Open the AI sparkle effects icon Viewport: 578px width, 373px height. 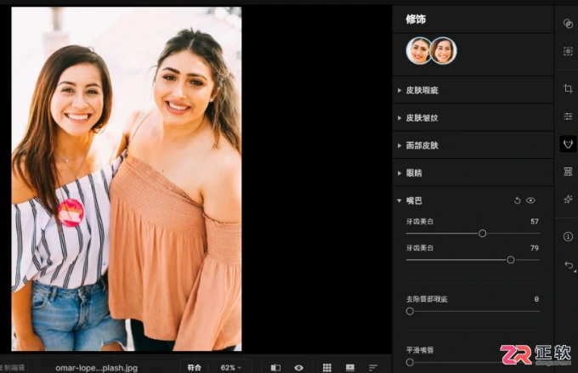568,200
